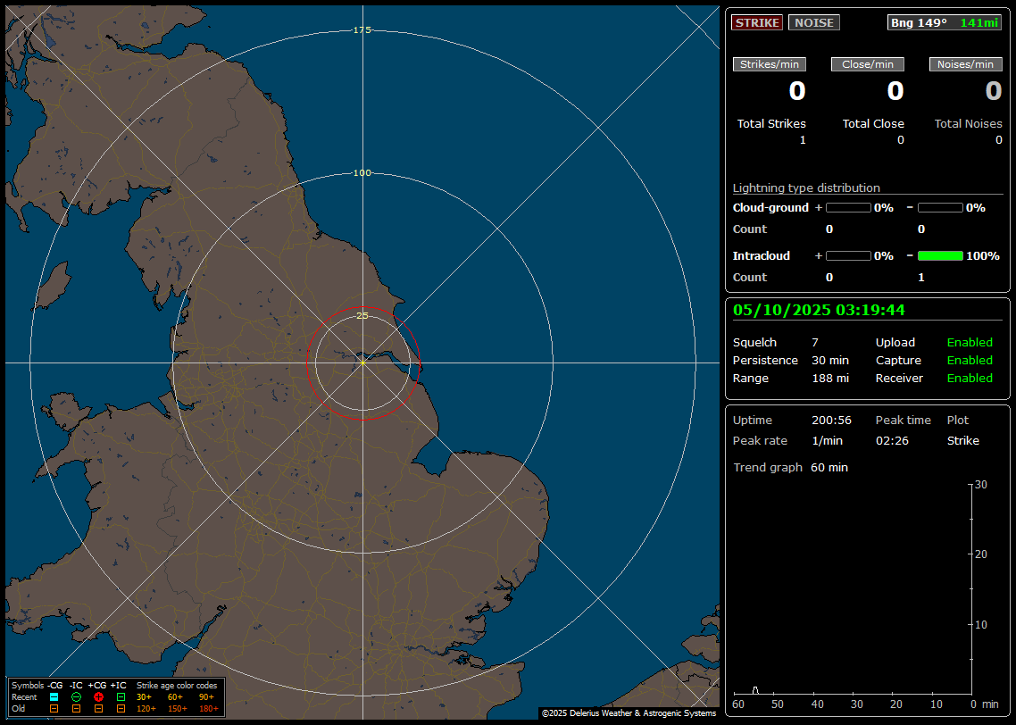Click the Upload Enabled status

970,343
